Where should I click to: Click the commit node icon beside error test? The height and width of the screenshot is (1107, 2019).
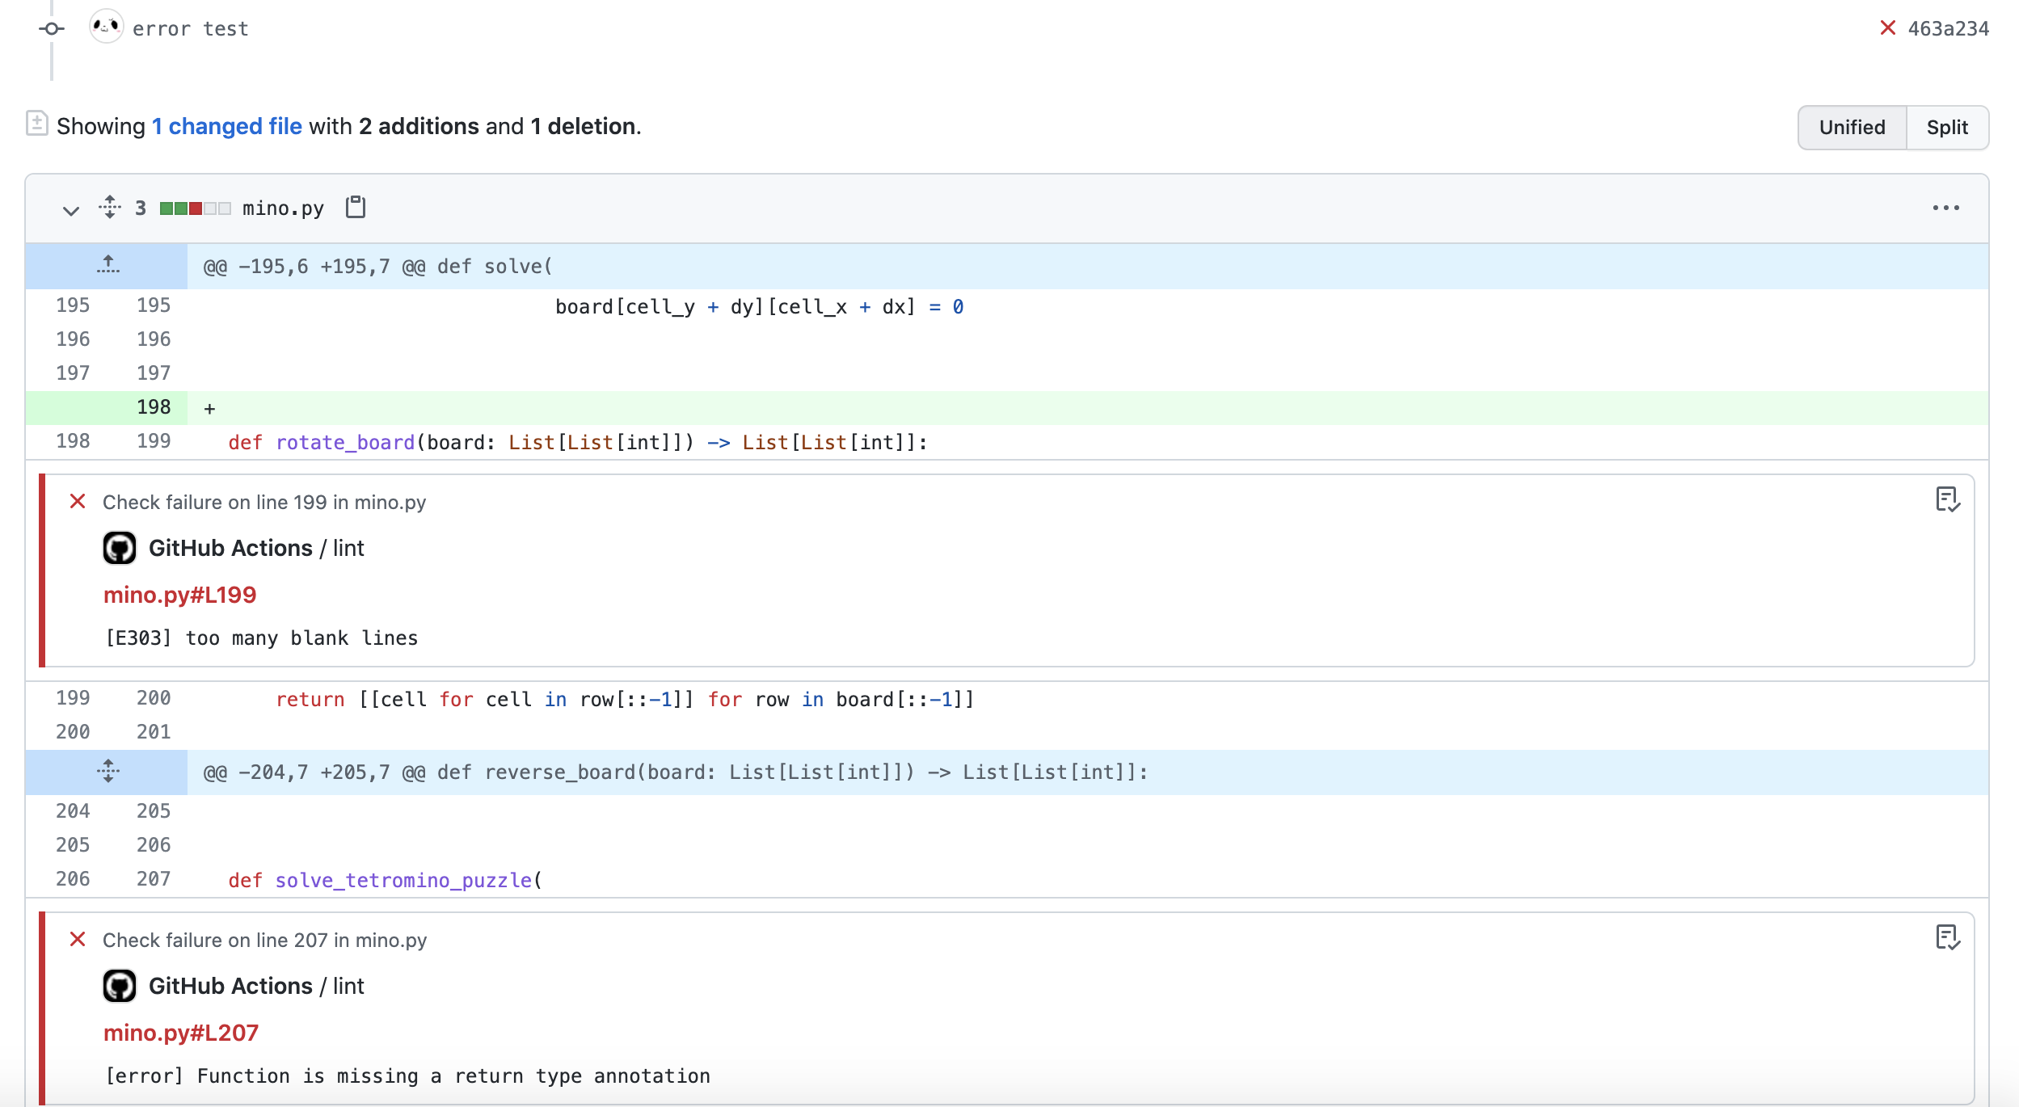tap(52, 29)
